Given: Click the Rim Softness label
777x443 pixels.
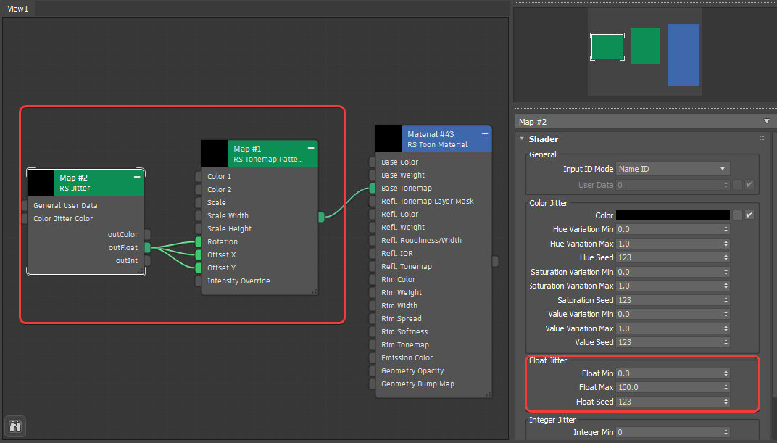Looking at the screenshot, I should [x=404, y=331].
